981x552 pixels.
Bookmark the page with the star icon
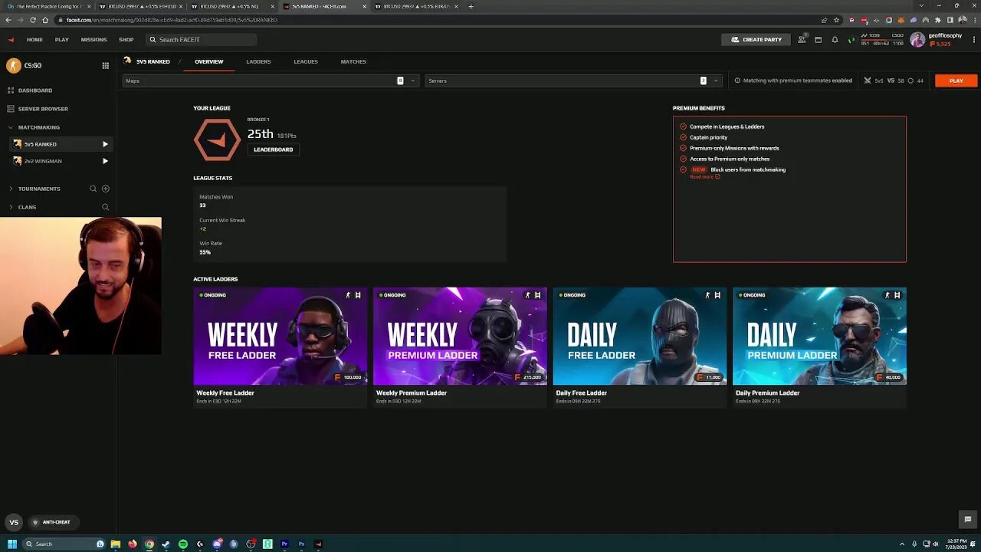pos(836,20)
